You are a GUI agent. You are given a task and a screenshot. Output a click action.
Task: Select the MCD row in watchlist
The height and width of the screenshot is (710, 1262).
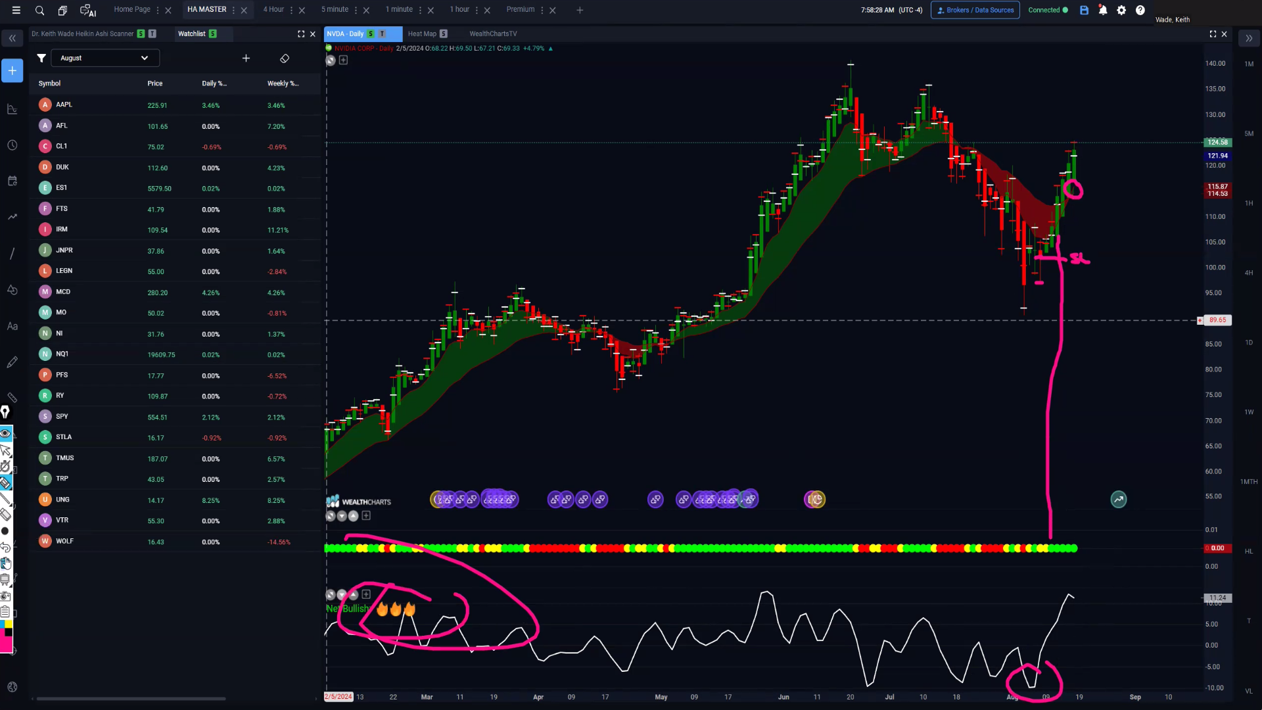tap(175, 292)
